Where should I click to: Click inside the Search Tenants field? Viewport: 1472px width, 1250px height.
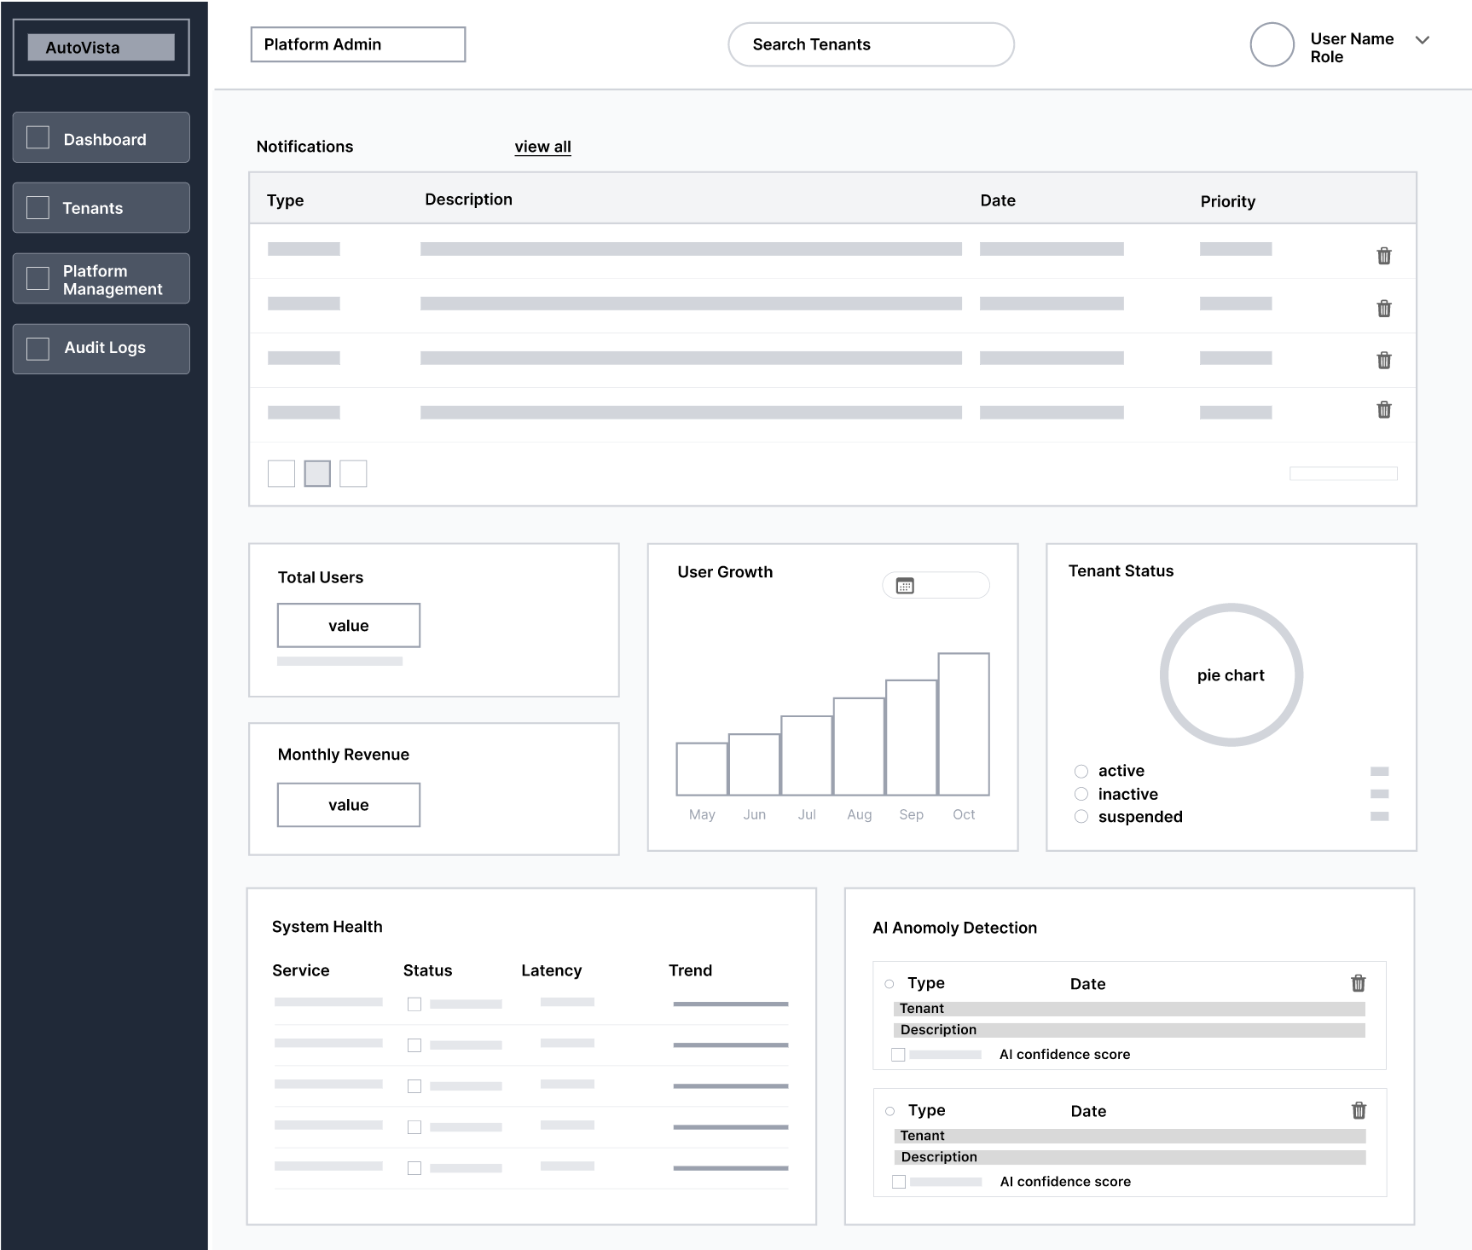point(870,44)
